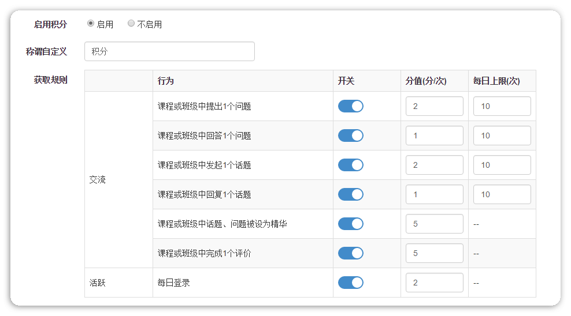Toggle the 话题、问题被设为精华 switch
This screenshot has width=571, height=316.
pos(351,224)
